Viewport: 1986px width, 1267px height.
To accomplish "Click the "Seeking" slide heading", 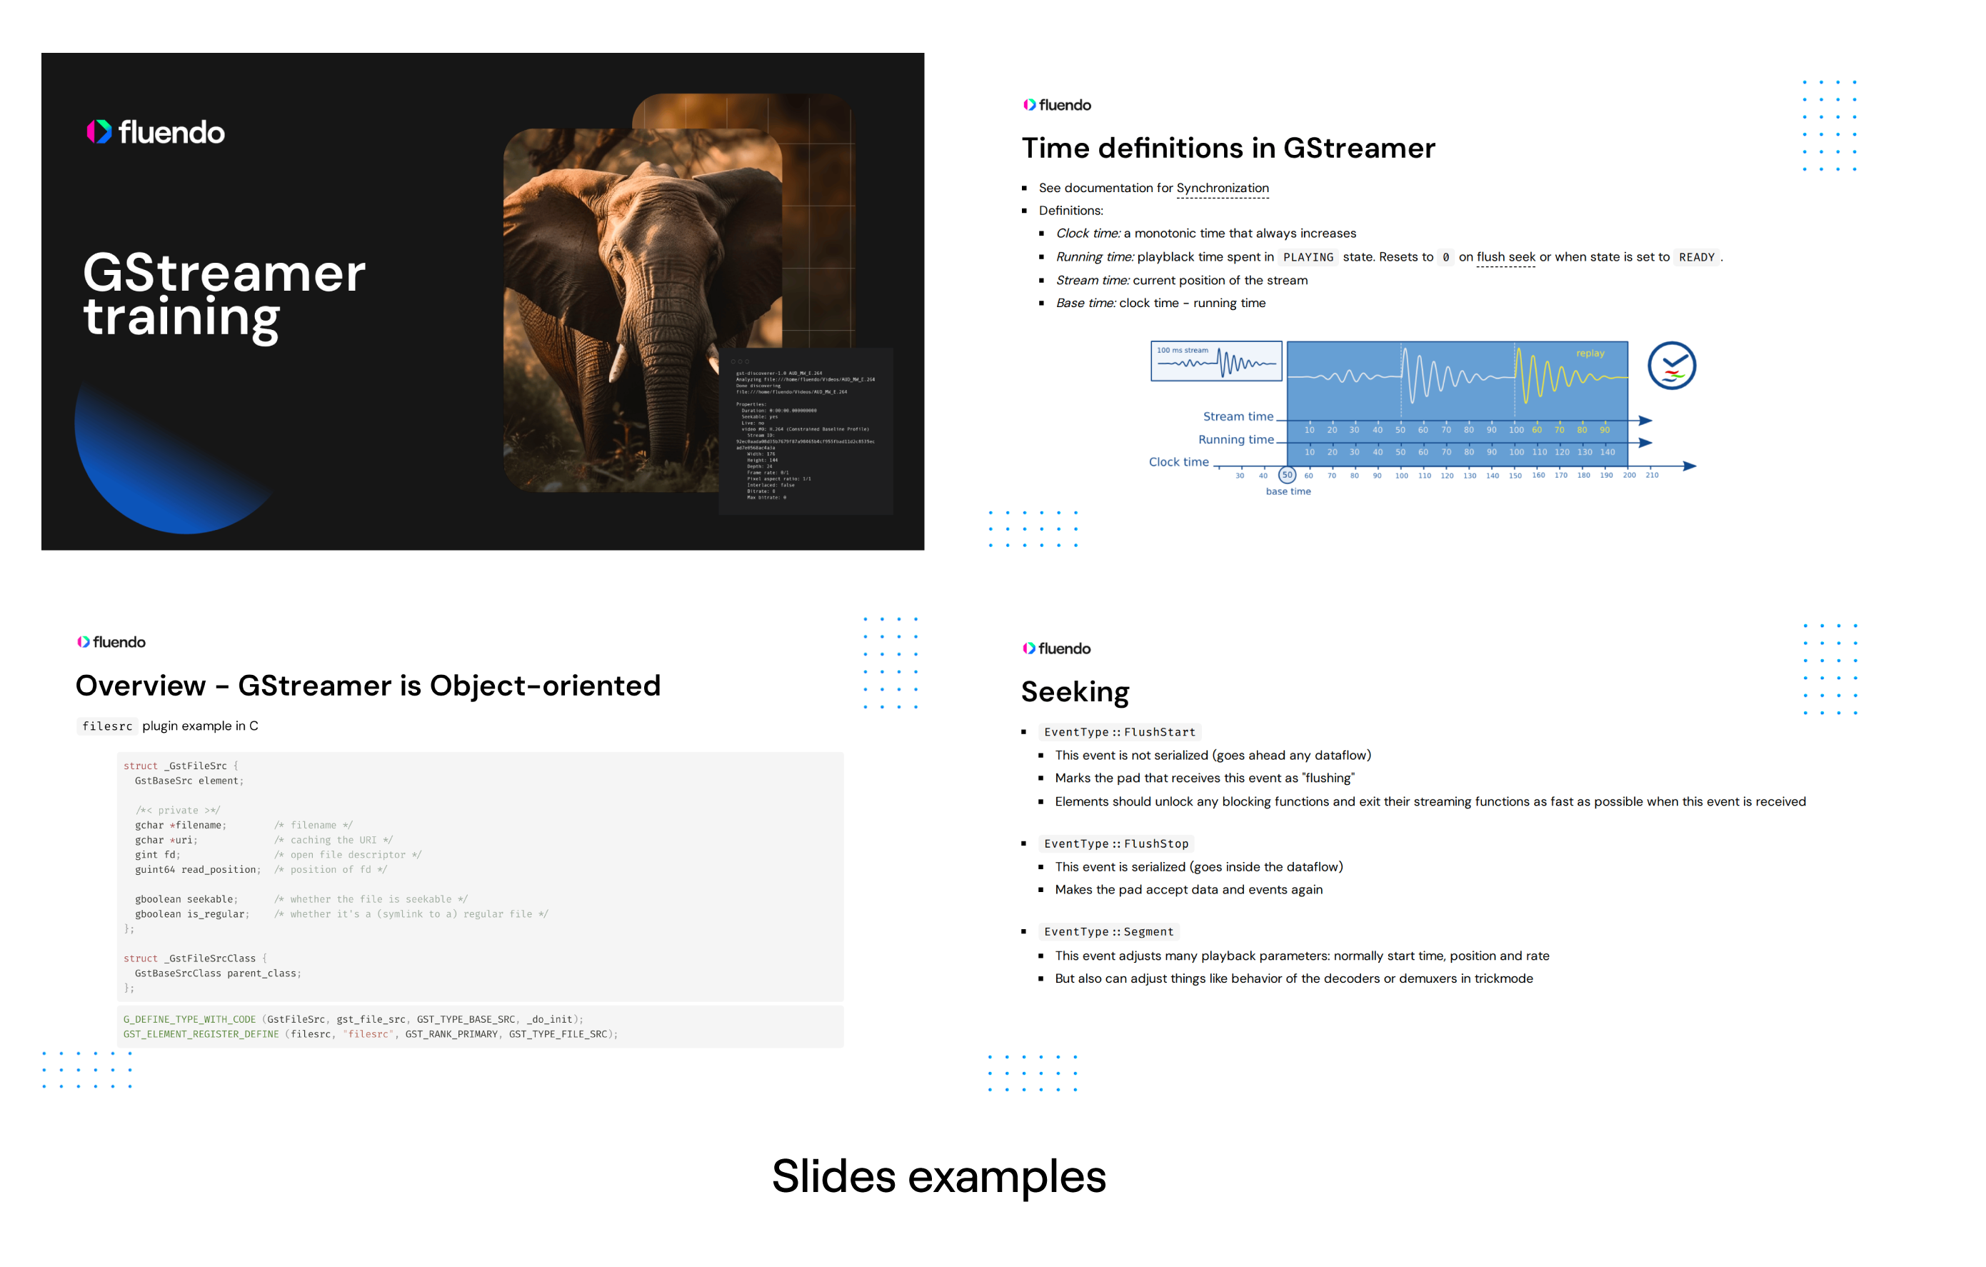I will pyautogui.click(x=1075, y=692).
